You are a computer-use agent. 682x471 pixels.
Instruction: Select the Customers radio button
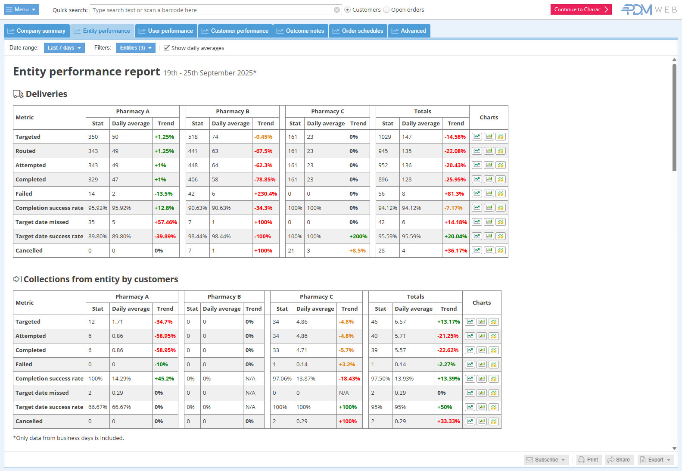[x=348, y=10]
